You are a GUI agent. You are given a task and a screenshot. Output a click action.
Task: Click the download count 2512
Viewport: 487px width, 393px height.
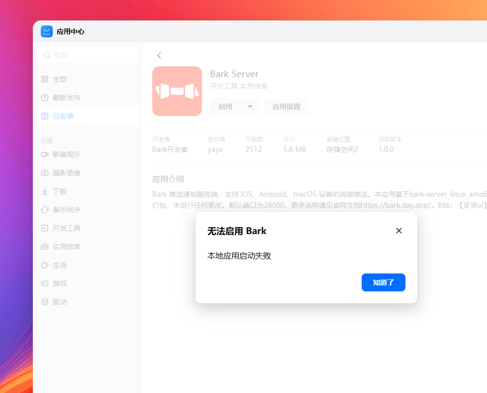pos(254,149)
